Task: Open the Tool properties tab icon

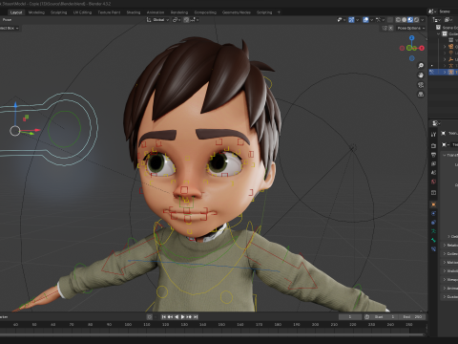Action: click(433, 135)
